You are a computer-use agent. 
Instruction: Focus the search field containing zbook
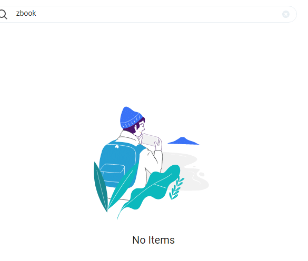point(147,14)
